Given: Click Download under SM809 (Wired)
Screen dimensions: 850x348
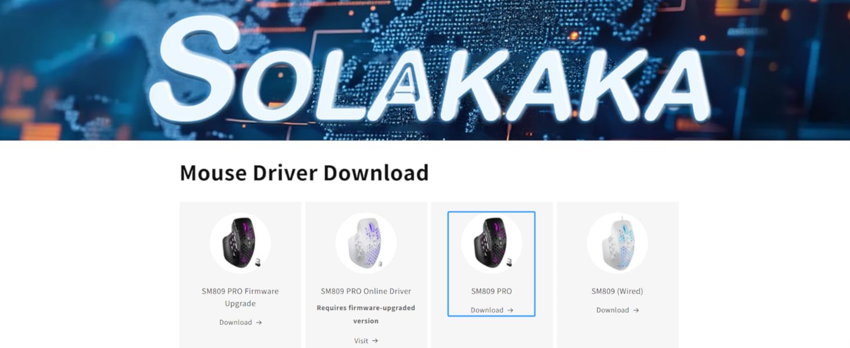Looking at the screenshot, I should coord(613,310).
